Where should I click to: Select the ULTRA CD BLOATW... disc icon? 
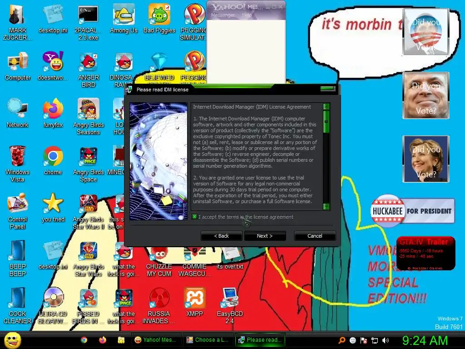(53, 306)
